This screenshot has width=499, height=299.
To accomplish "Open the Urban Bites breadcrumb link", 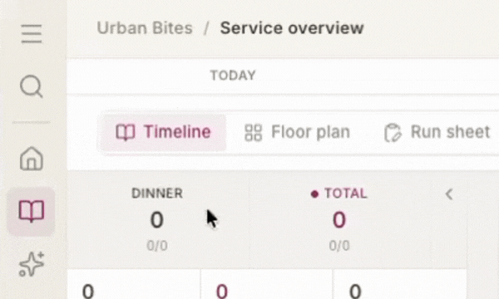I will tap(145, 28).
